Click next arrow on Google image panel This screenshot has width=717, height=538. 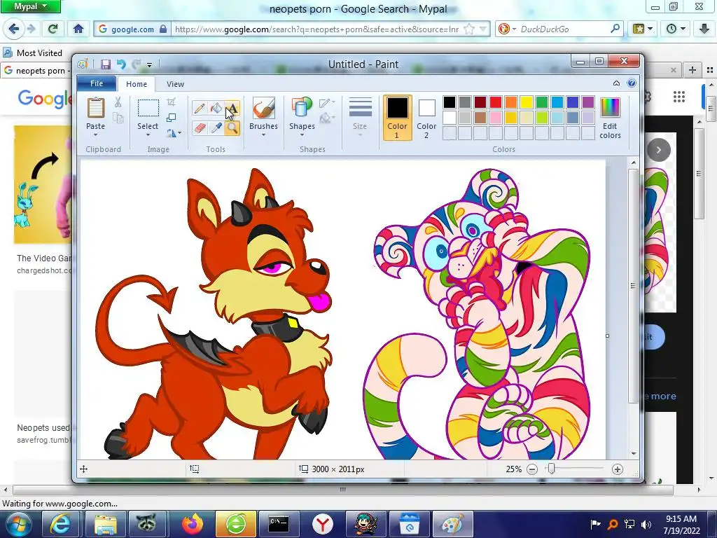pos(658,150)
